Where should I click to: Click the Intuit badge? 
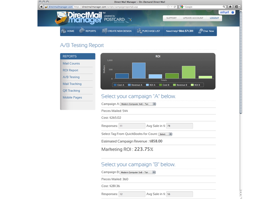pos(227,12)
